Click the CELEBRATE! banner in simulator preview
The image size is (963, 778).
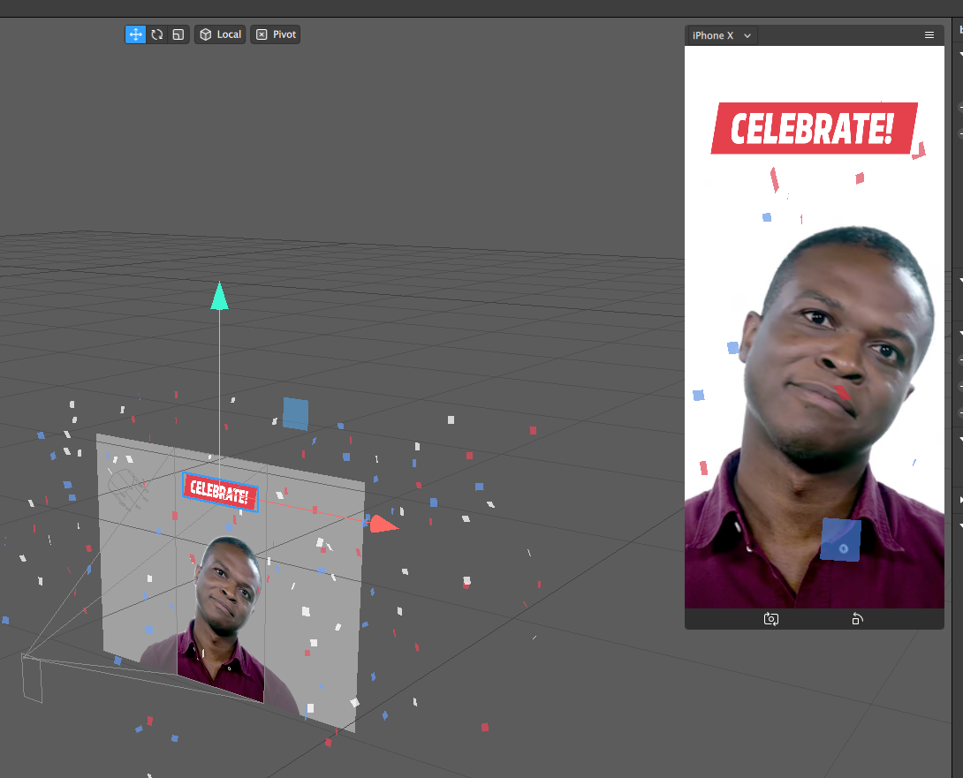[x=813, y=129]
